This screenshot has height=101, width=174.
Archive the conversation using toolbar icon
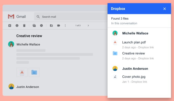point(10,26)
